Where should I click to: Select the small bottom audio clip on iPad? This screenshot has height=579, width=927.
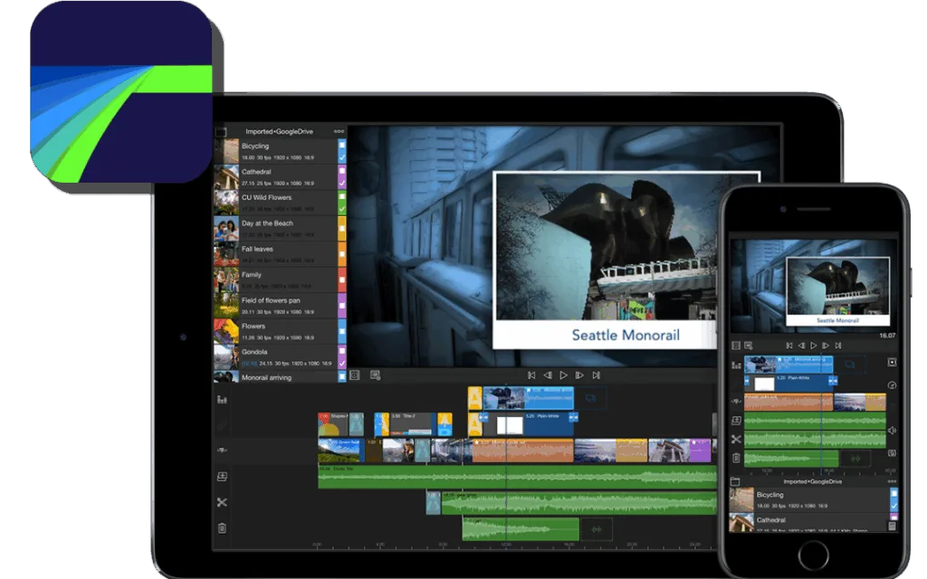tap(521, 528)
